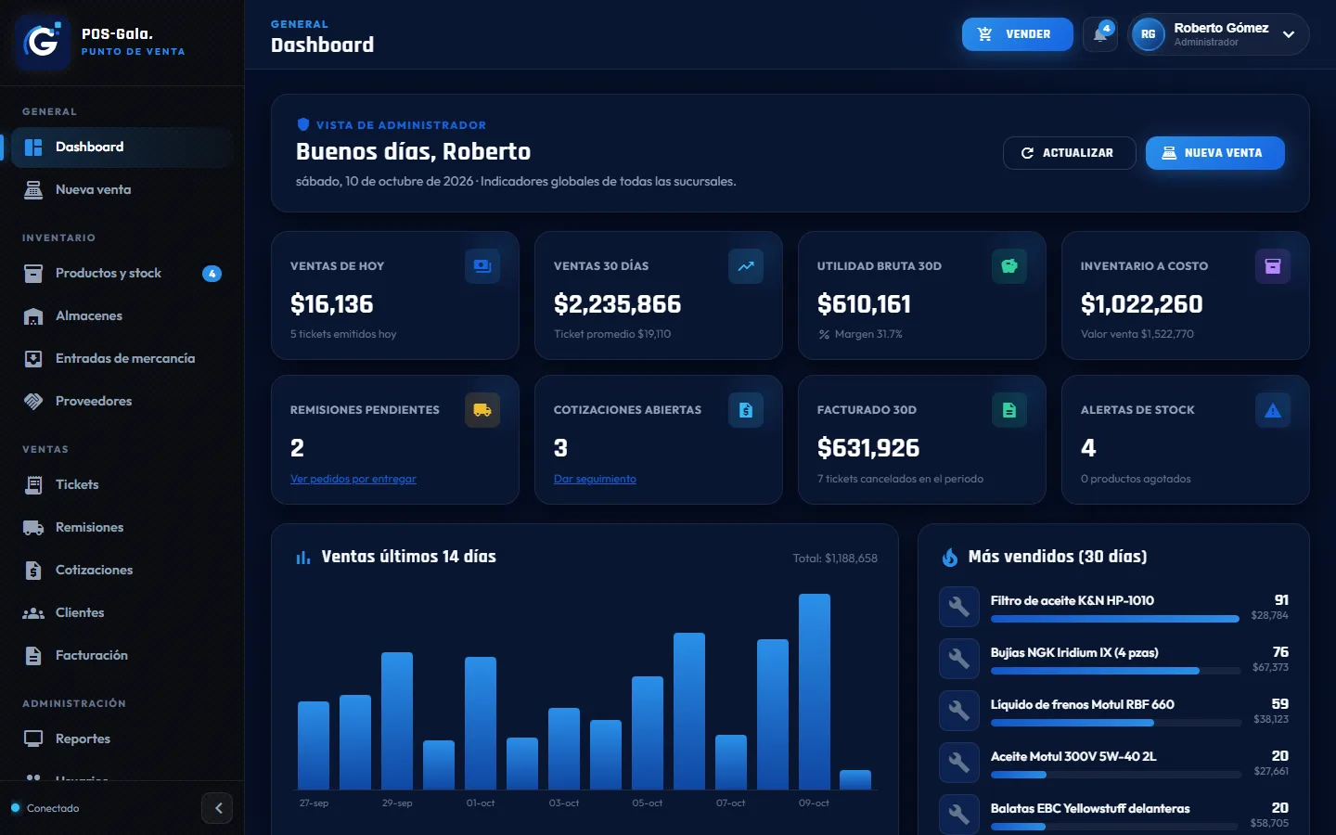
Task: Click the flame icon of Más vendidos
Action: pyautogui.click(x=950, y=558)
